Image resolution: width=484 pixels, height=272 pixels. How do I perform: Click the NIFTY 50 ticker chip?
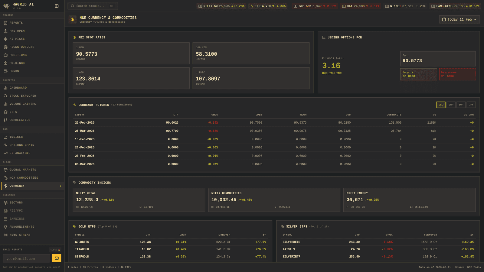pyautogui.click(x=221, y=6)
